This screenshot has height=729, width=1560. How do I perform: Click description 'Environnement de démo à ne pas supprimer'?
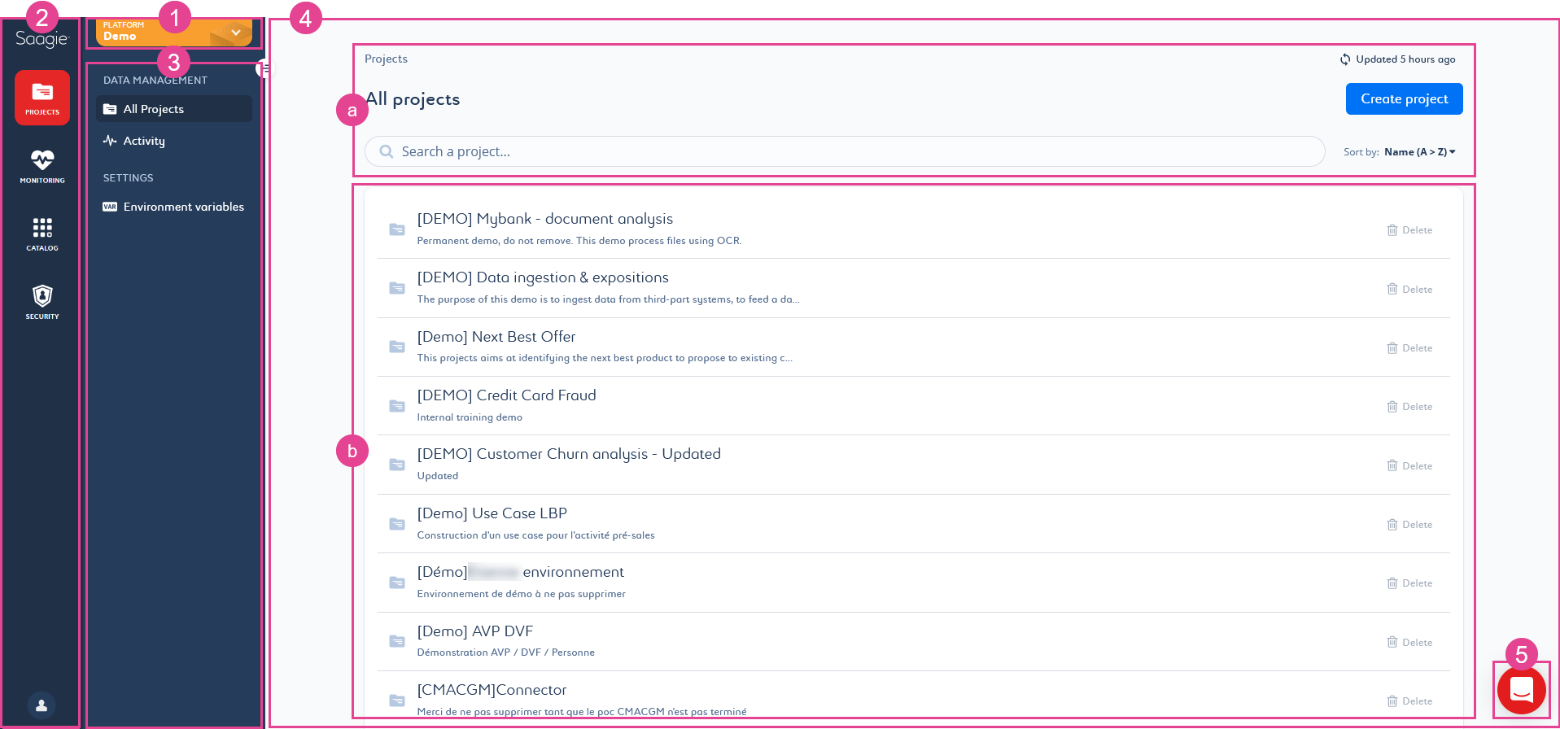[x=521, y=594]
